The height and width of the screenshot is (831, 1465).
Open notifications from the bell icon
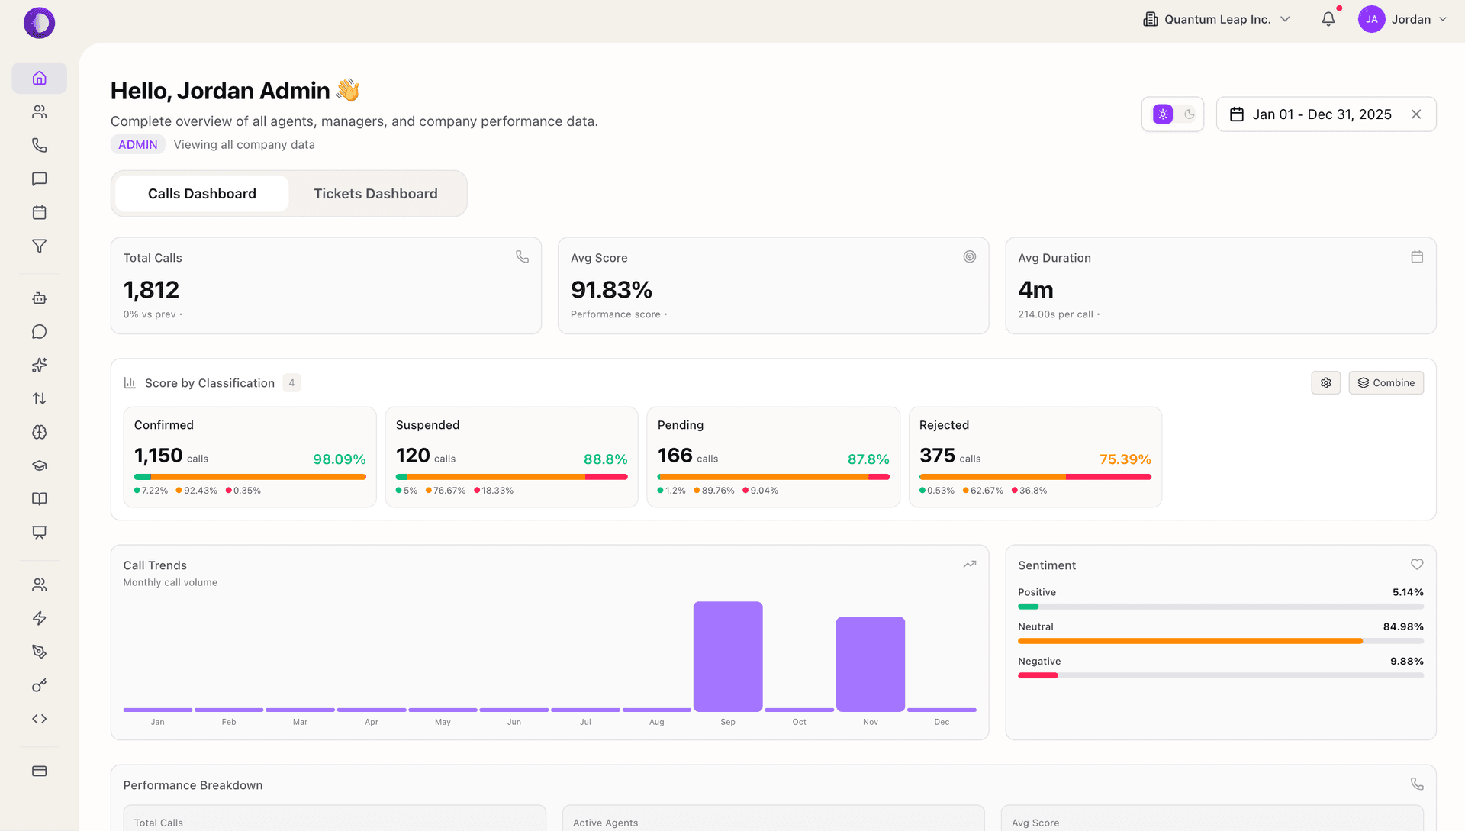click(x=1328, y=19)
